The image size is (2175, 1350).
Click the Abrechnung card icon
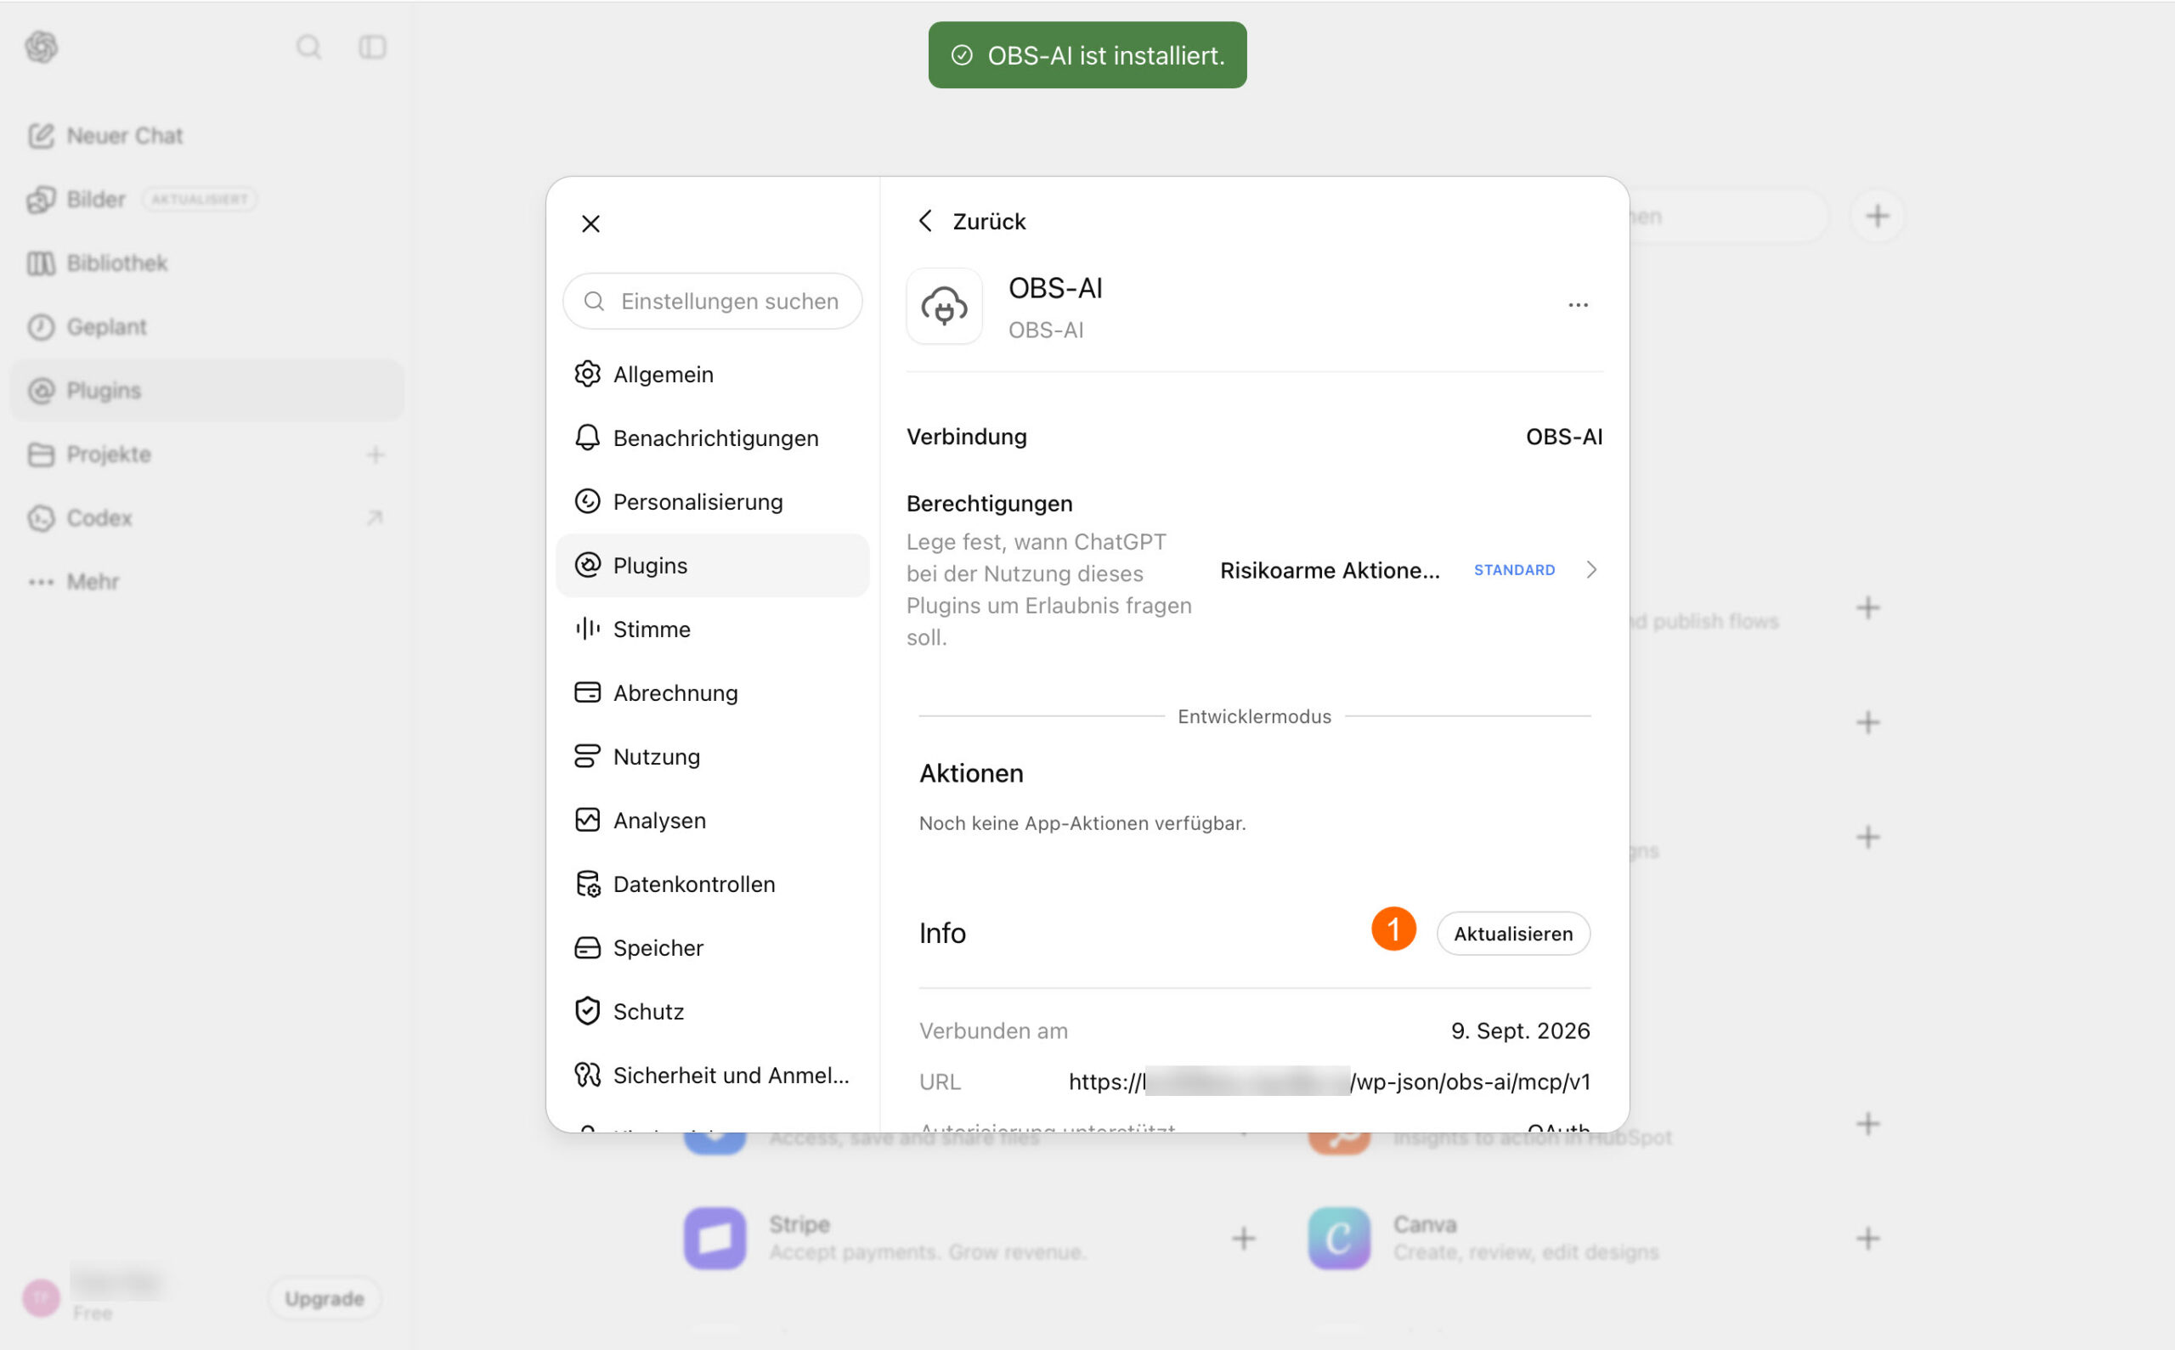coord(586,693)
